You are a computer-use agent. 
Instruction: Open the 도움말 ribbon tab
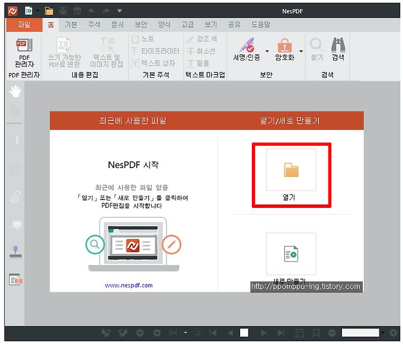[x=261, y=25]
